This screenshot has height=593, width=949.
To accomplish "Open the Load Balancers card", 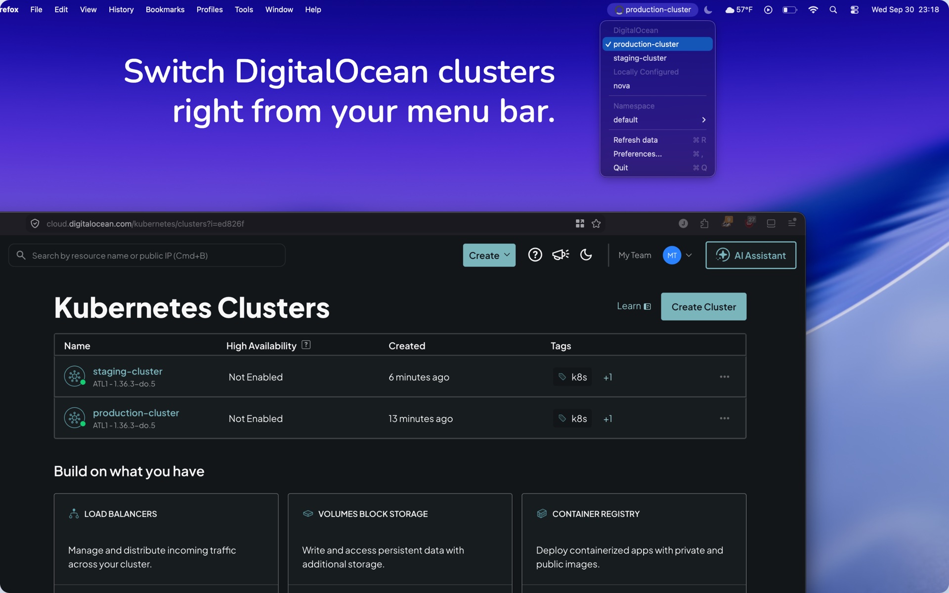I will 166,543.
